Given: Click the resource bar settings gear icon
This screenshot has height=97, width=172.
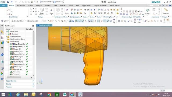Looking at the screenshot, I should 2,26.
